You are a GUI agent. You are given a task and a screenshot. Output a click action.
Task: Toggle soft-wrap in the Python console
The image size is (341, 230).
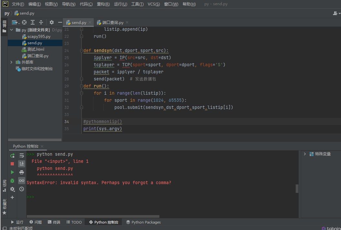pyautogui.click(x=22, y=155)
